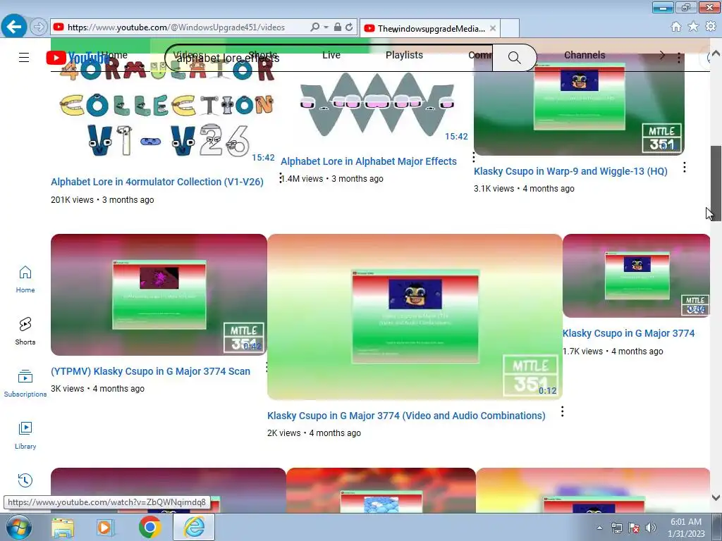Click the address bar search magnifier icon

tap(315, 27)
